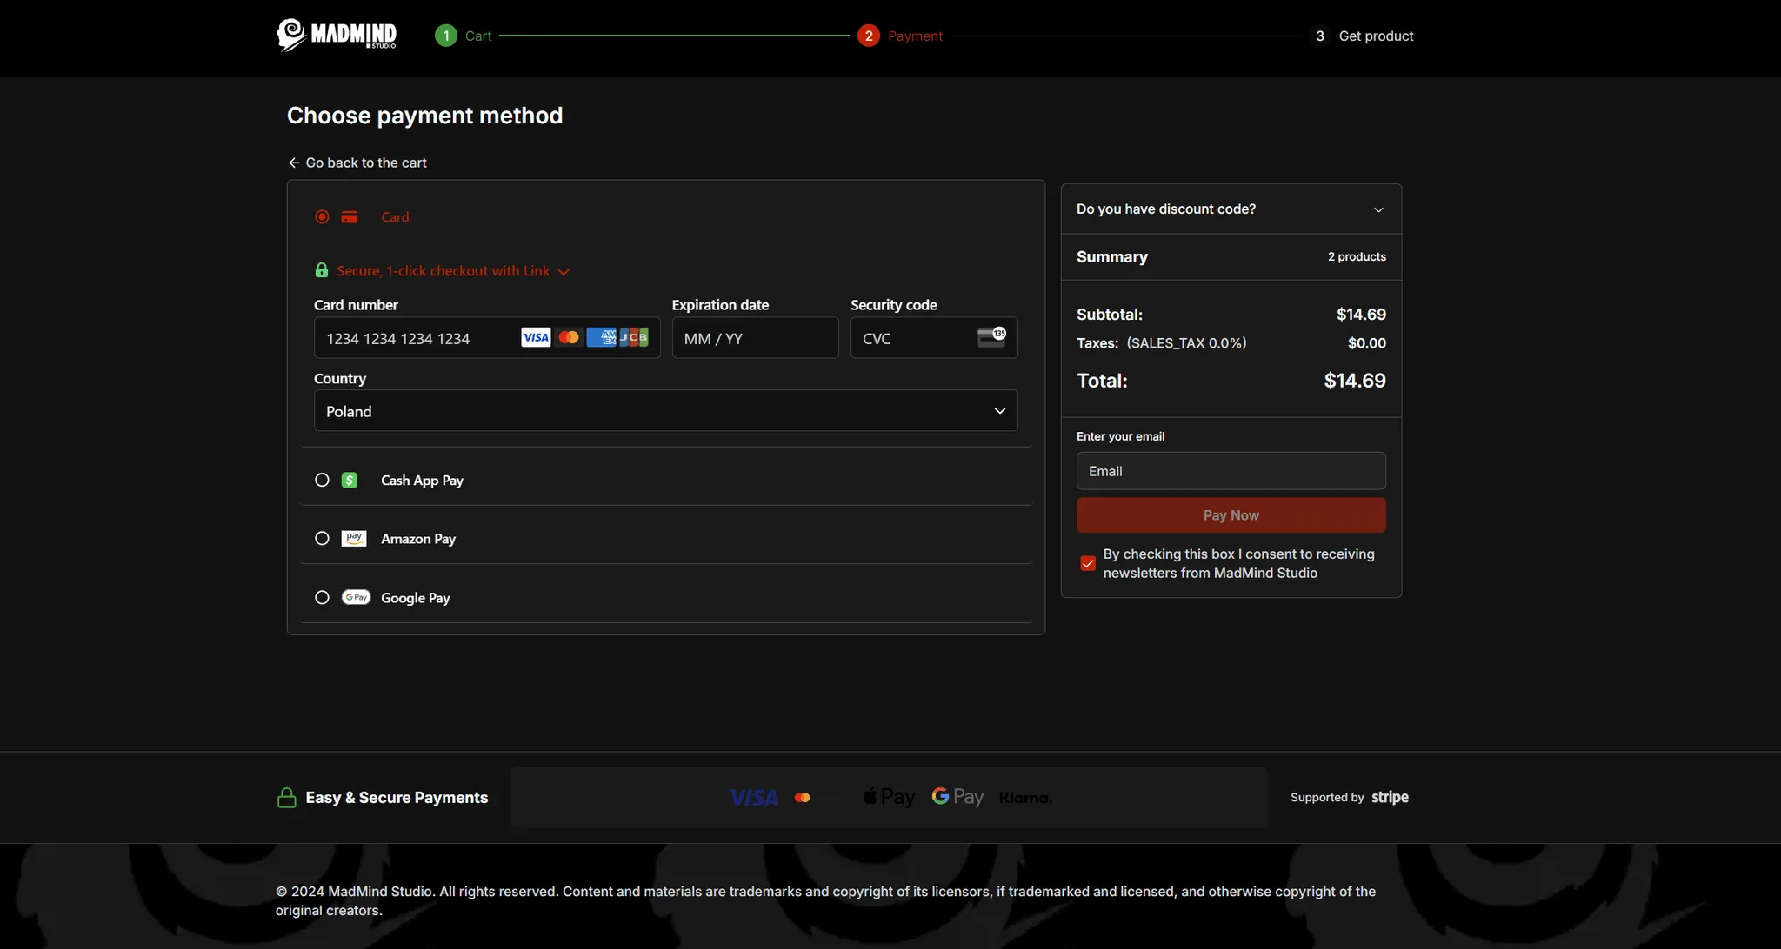Click the Cash App Pay label

click(422, 481)
